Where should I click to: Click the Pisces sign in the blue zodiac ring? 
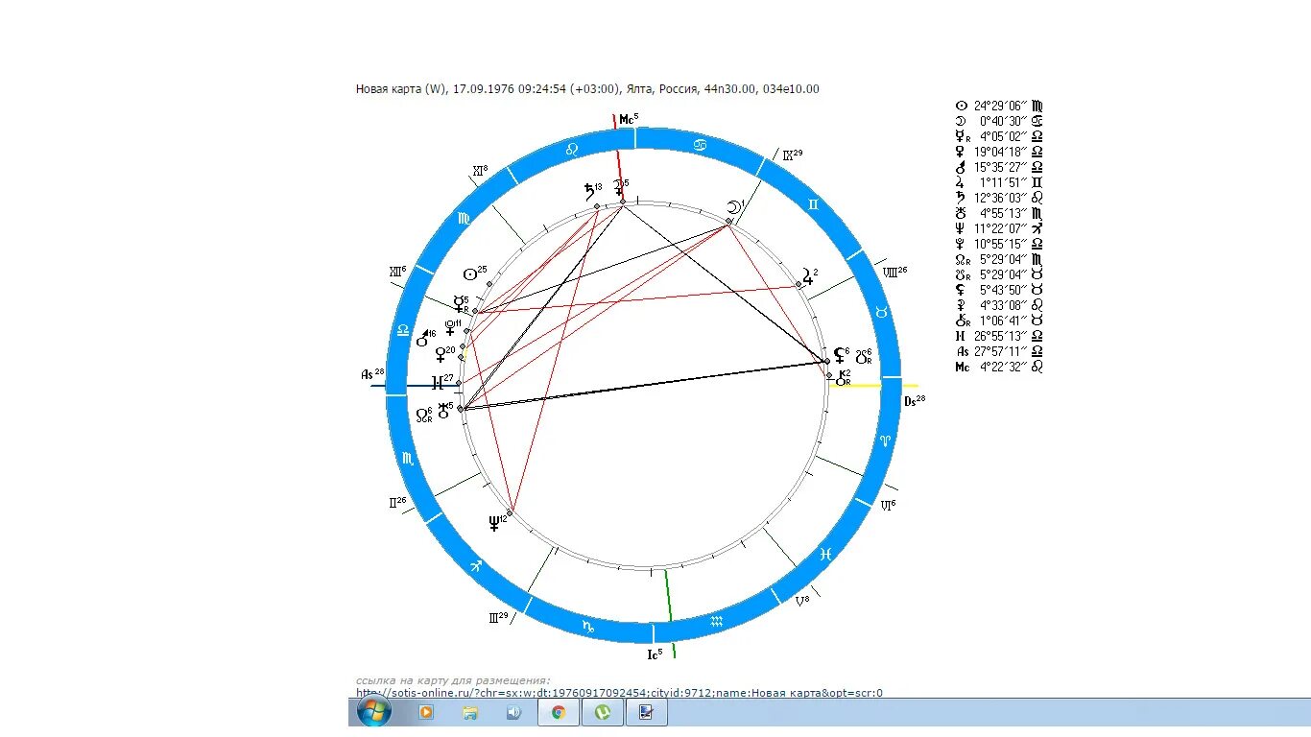tap(825, 555)
